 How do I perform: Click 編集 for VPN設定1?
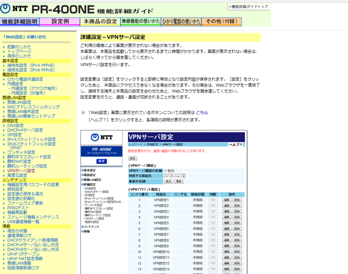(226, 200)
